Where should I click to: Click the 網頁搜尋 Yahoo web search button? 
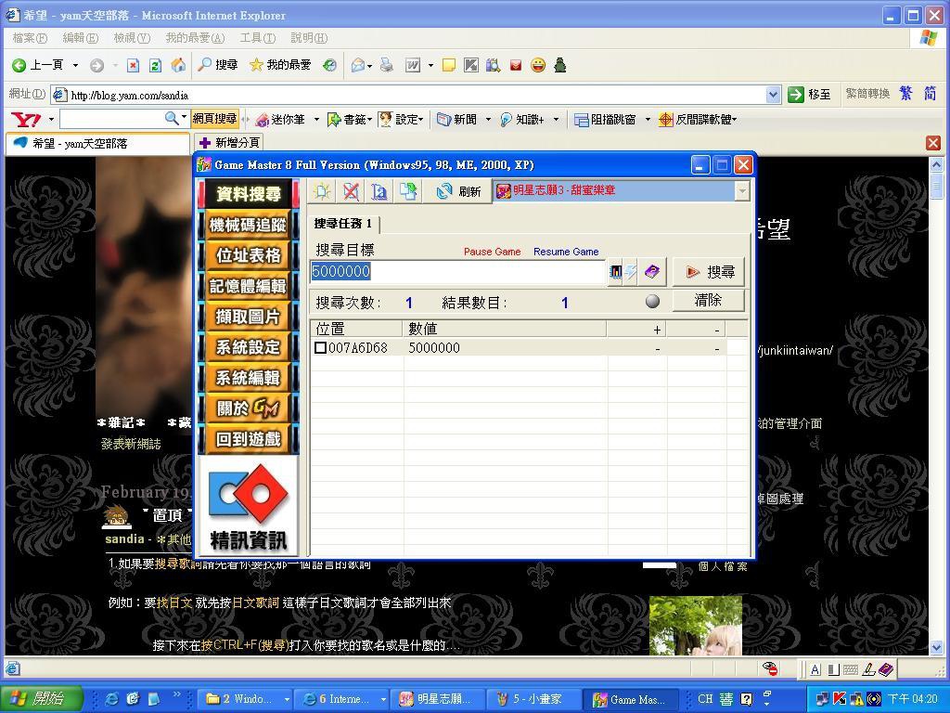point(214,119)
